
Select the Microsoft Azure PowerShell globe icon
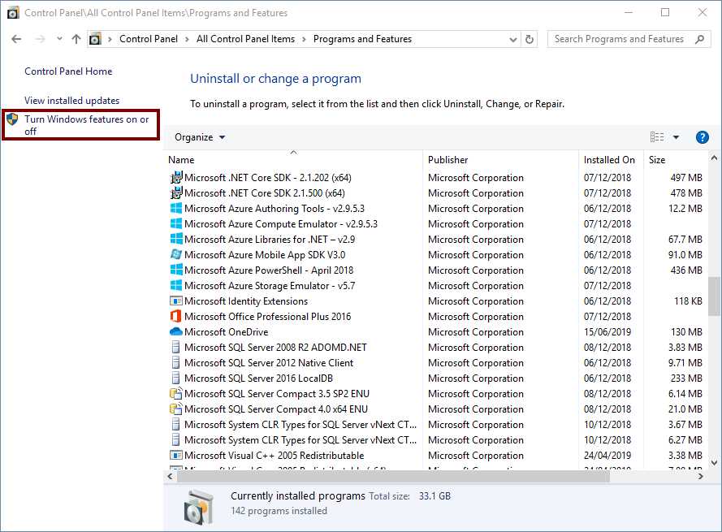click(177, 270)
